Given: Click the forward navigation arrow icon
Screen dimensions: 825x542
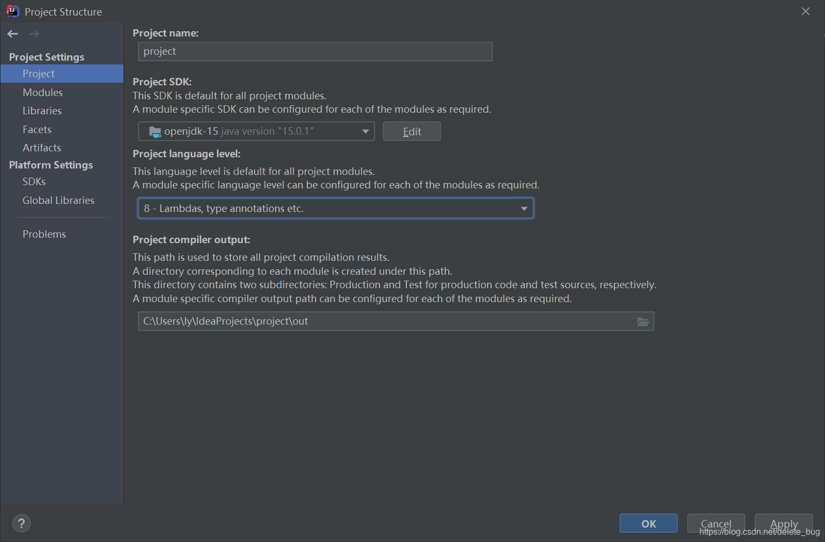Looking at the screenshot, I should point(34,34).
